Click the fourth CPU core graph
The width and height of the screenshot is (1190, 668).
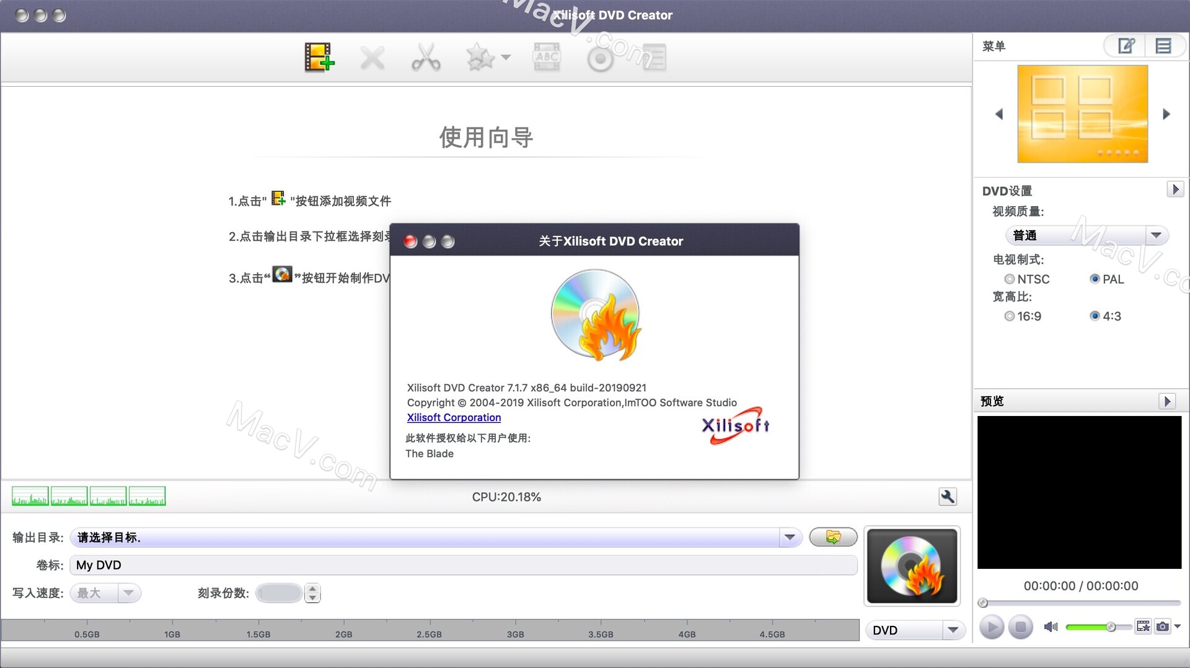coord(147,497)
